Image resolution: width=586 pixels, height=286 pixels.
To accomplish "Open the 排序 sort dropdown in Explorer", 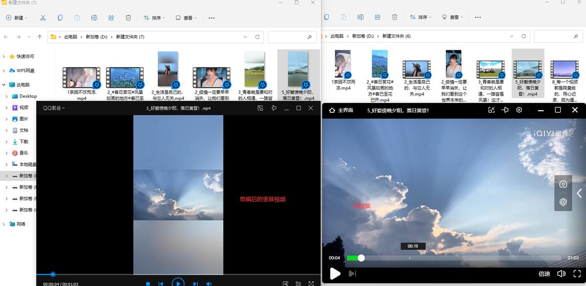I will 154,18.
